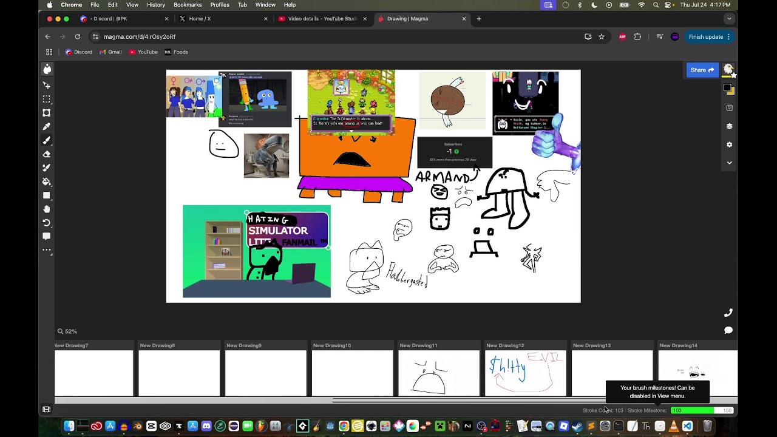The width and height of the screenshot is (777, 437).
Task: Click the Stroke Milestone progress bar
Action: (702, 410)
